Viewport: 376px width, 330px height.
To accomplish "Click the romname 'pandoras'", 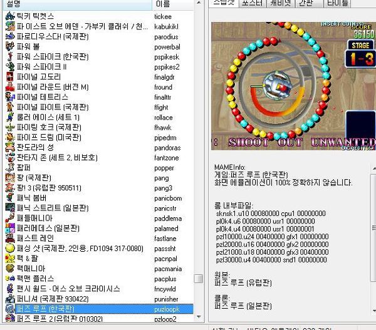I will 167,148.
